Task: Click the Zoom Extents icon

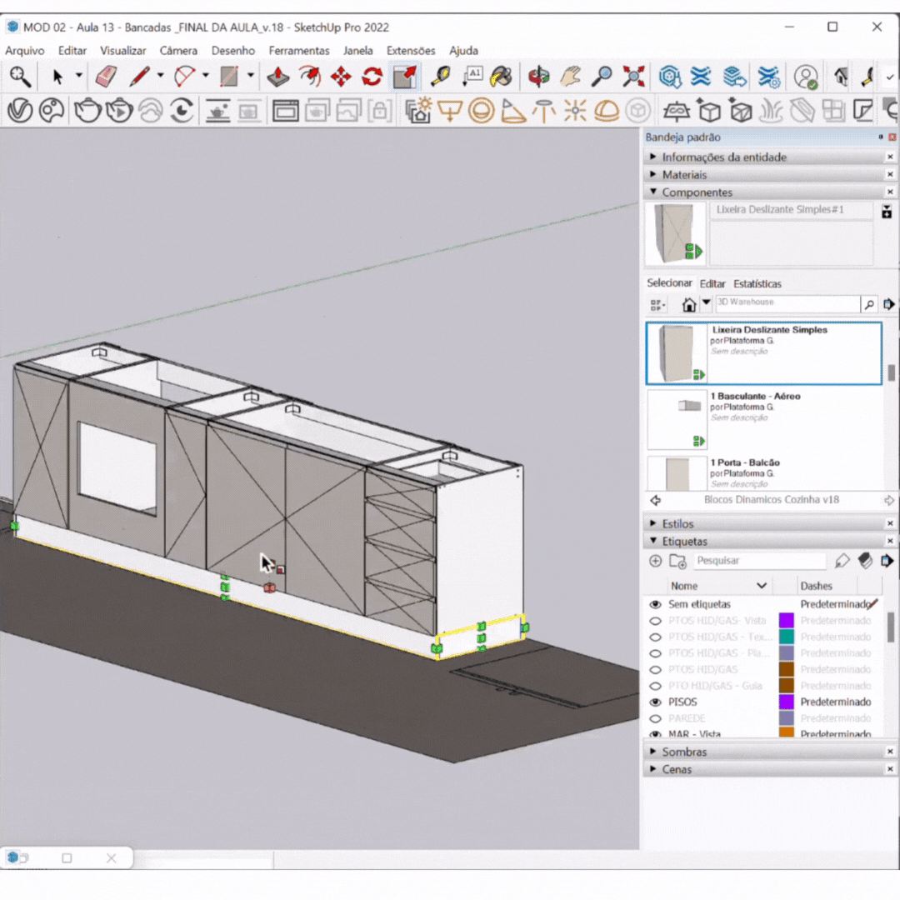Action: tap(634, 77)
